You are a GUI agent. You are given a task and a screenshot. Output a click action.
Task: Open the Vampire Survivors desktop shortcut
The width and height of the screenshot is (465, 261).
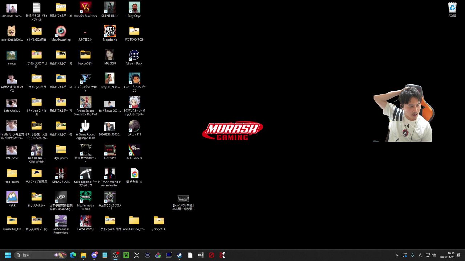(85, 8)
